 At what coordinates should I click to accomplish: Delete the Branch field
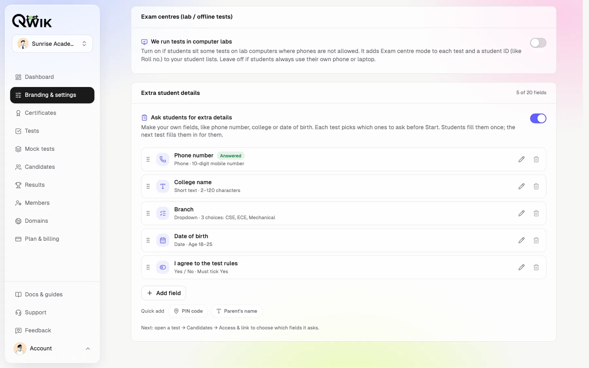pos(536,213)
